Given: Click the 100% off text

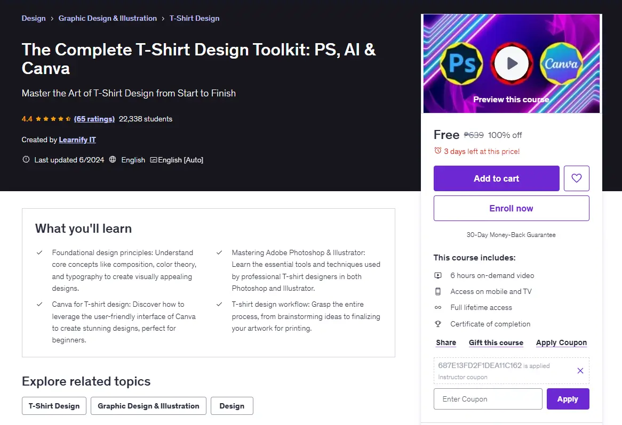Looking at the screenshot, I should (505, 135).
